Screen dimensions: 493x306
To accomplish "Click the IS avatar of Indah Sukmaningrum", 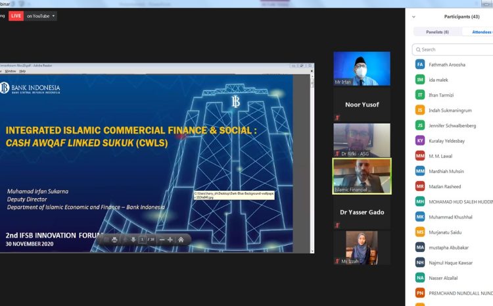I will 420,110.
